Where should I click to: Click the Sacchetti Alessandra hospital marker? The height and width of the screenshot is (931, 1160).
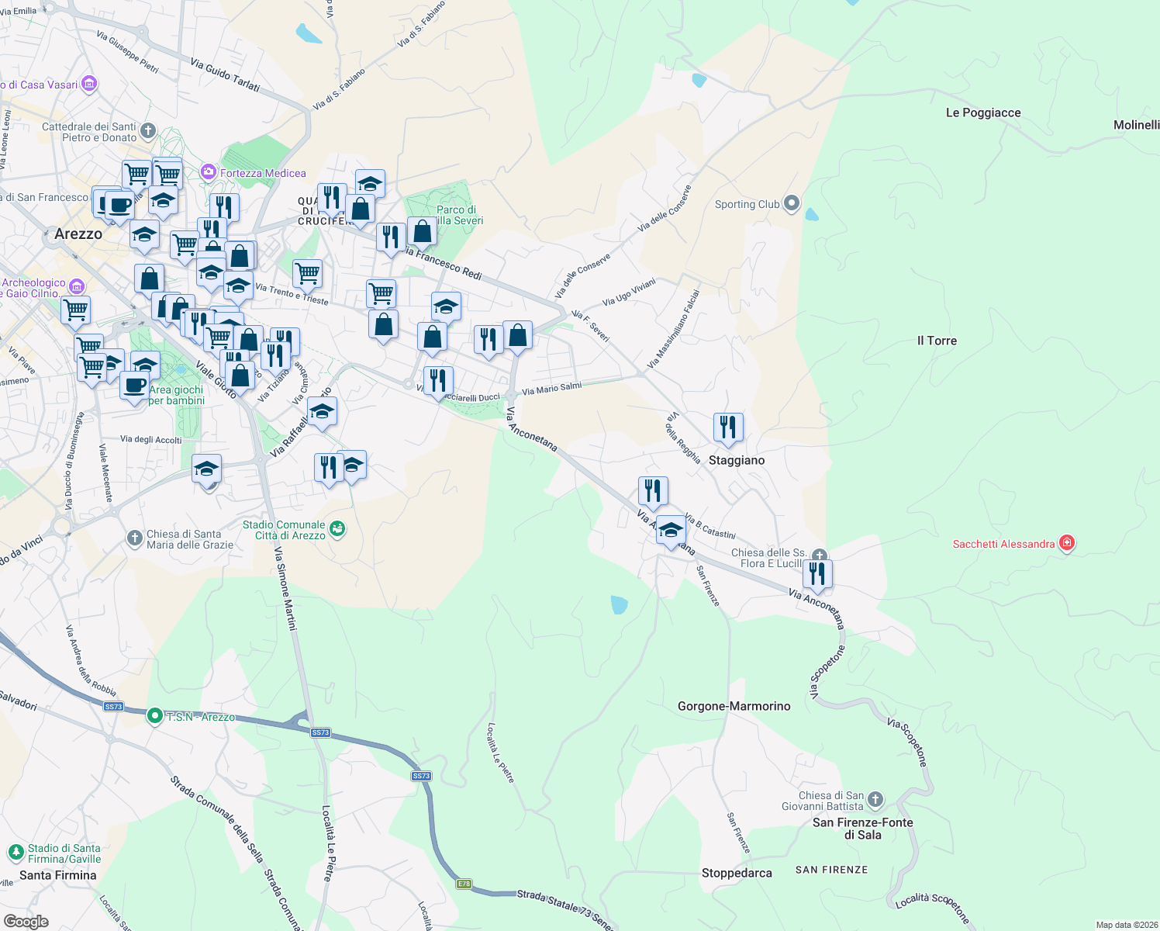coord(1068,543)
